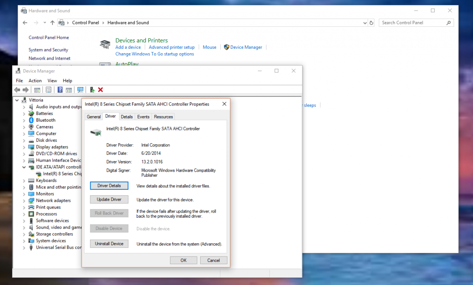Click the Print queues printer icon
Viewport: 473px width, 285px height.
click(32, 207)
